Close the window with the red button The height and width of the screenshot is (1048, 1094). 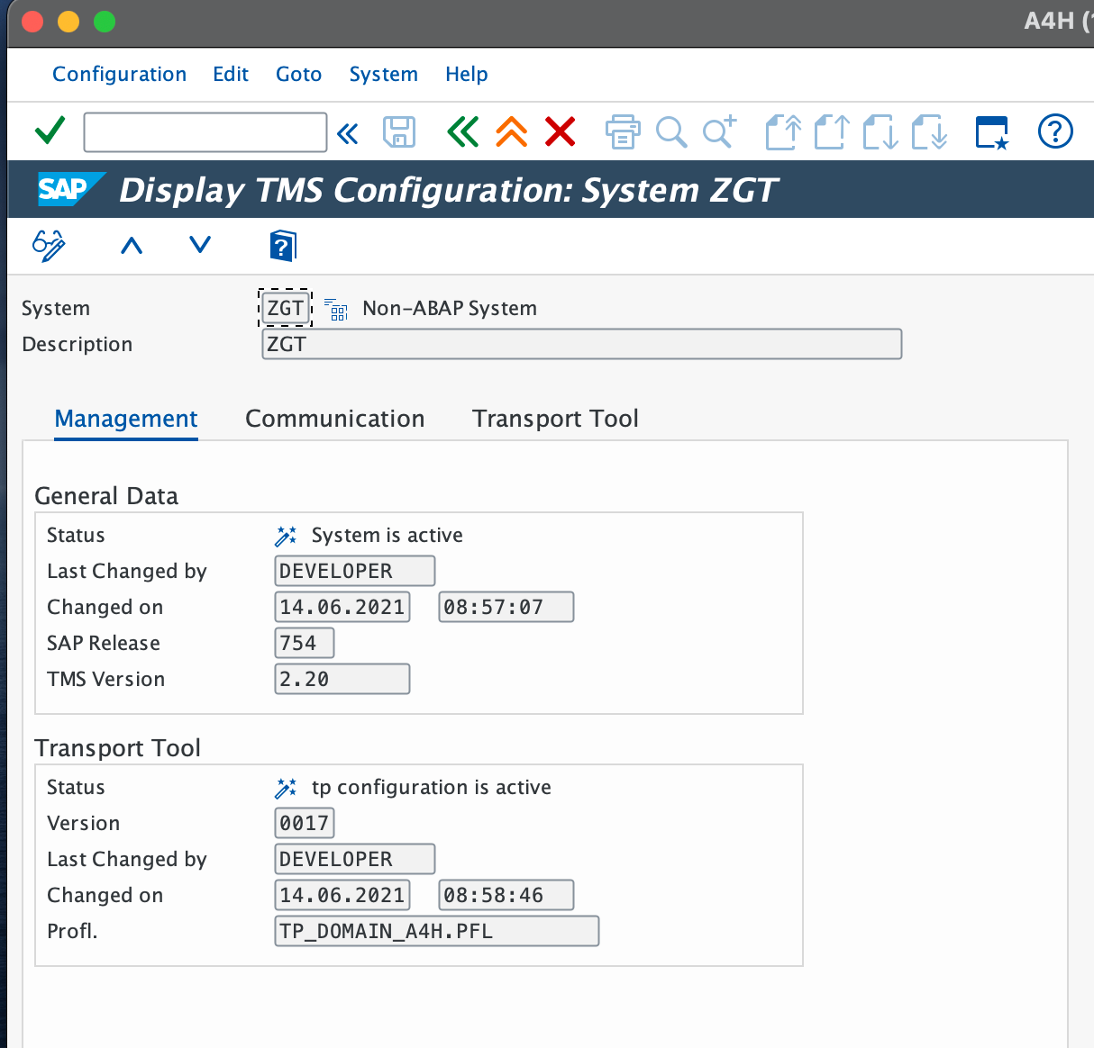[32, 22]
